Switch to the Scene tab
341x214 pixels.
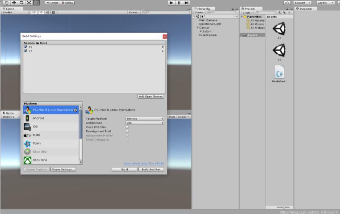[x=10, y=9]
